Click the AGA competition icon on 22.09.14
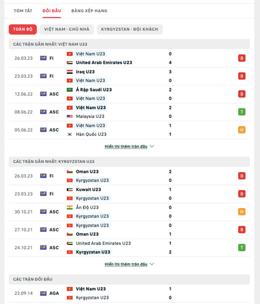This screenshot has height=304, width=260. [x=43, y=293]
